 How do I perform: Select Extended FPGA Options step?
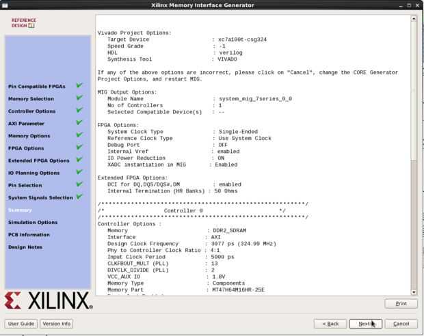pos(39,160)
